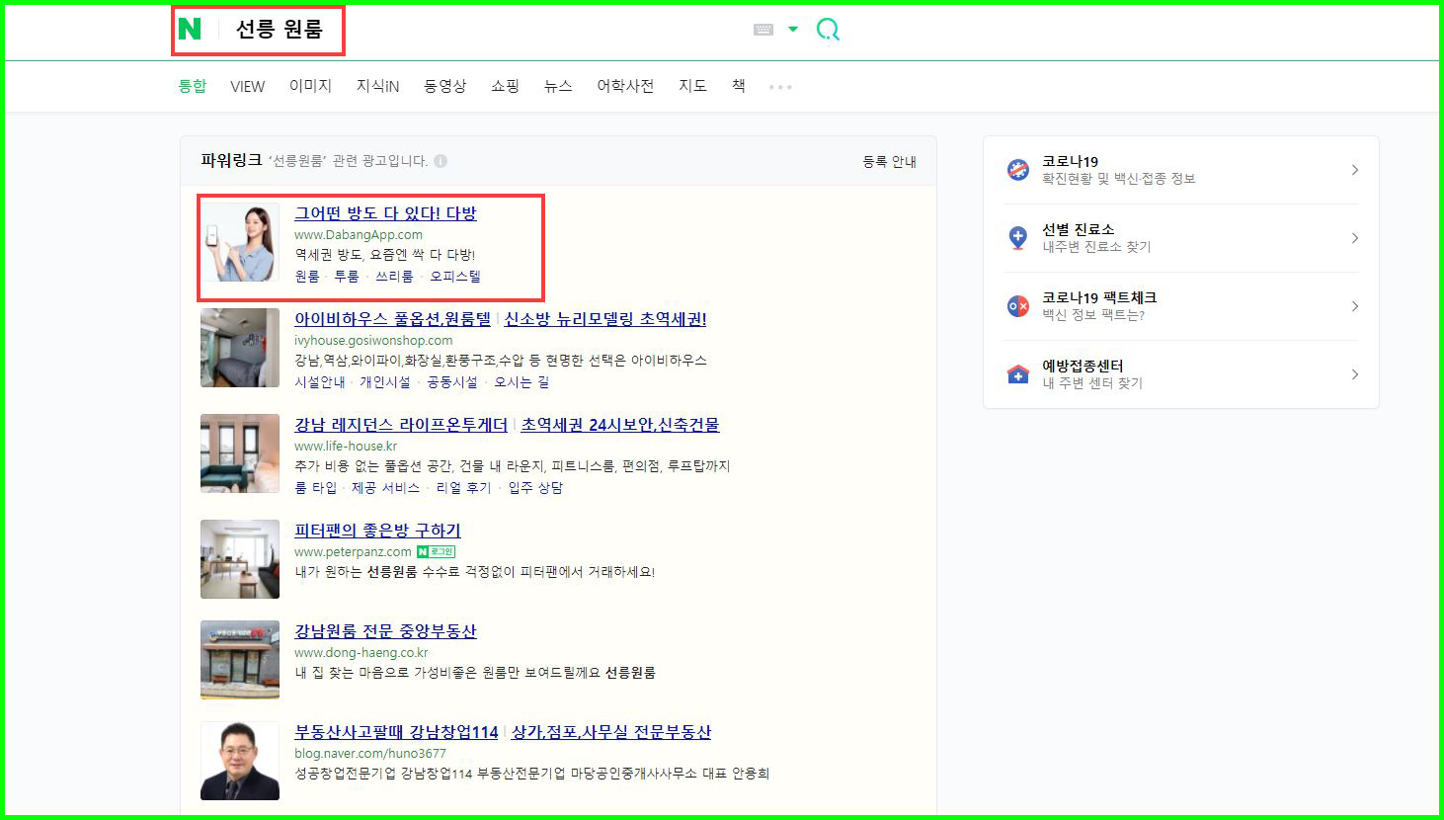Open link 아이비하우스 풀옵션,원룸텔
Screen dimensions: 1444x820
392,319
